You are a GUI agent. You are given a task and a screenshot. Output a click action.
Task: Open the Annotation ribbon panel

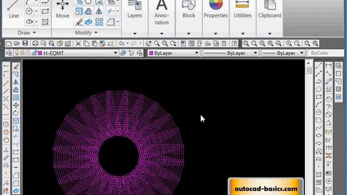(x=162, y=18)
